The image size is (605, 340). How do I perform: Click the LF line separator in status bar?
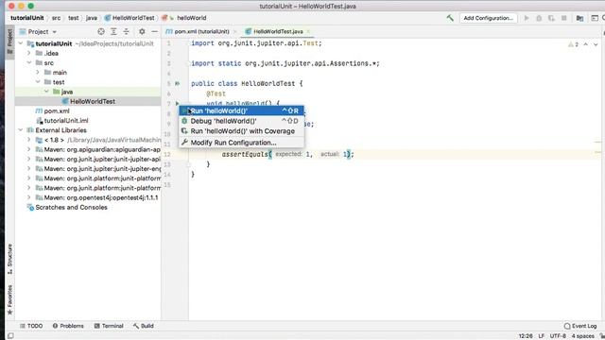[x=541, y=336]
